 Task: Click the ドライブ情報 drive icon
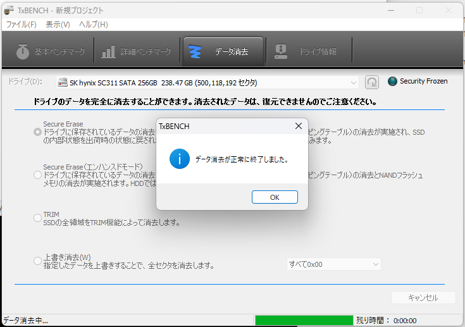pyautogui.click(x=280, y=51)
